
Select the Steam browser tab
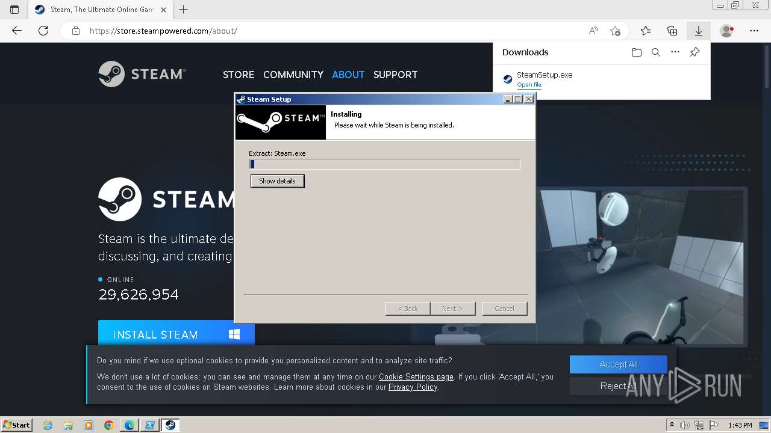101,9
